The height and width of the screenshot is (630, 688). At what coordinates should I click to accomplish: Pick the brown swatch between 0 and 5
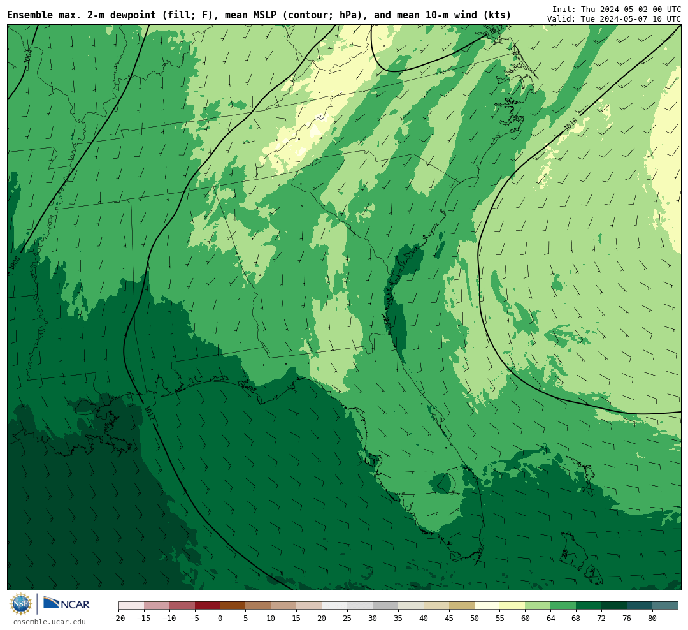pos(233,606)
